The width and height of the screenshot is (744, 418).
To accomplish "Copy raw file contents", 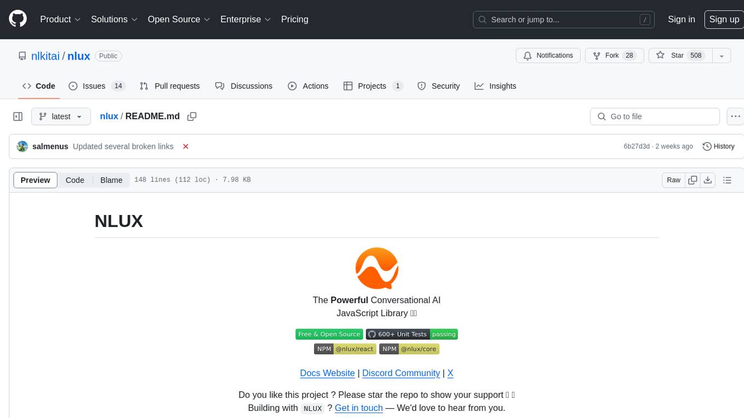I will click(693, 180).
